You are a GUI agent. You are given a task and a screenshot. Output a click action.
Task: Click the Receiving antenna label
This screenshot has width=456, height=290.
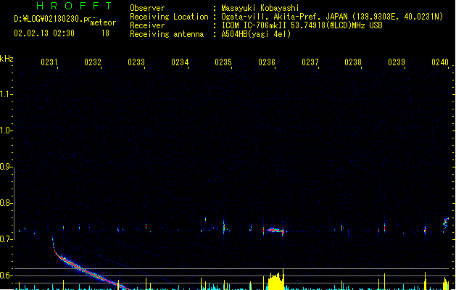tap(167, 34)
